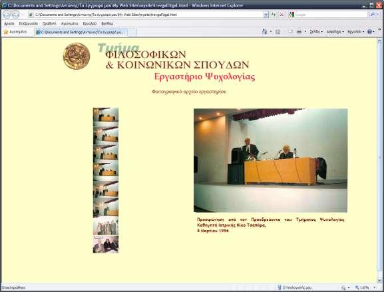The width and height of the screenshot is (384, 292).
Task: Click the Εργαστήριο Ψυχολογίας heading
Action: [x=204, y=76]
